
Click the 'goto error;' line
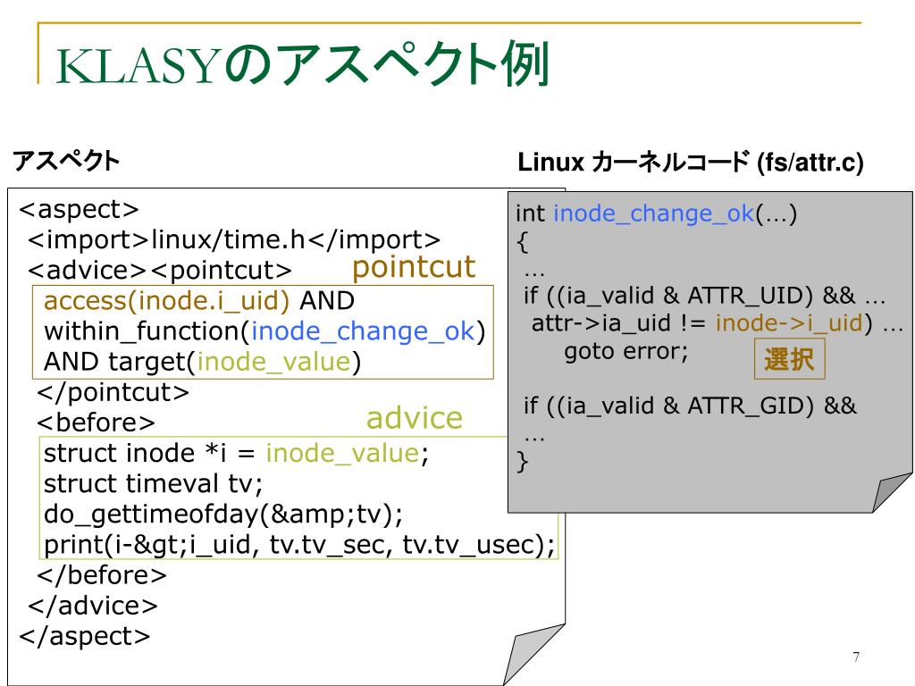tap(626, 351)
